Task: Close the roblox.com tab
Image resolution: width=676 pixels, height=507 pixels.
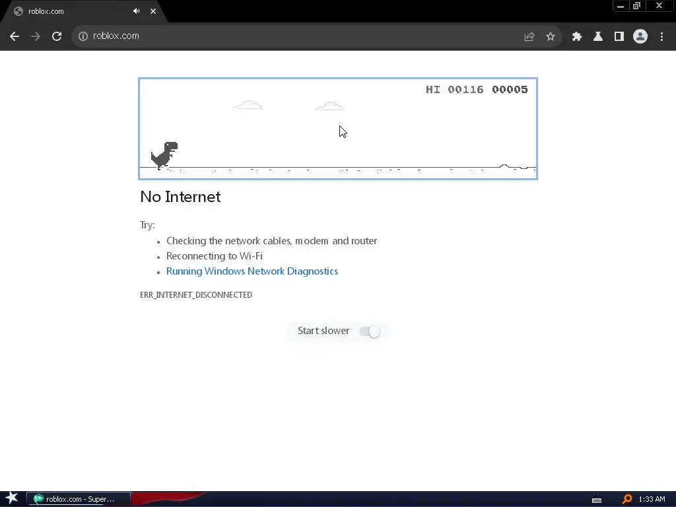Action: click(x=153, y=11)
